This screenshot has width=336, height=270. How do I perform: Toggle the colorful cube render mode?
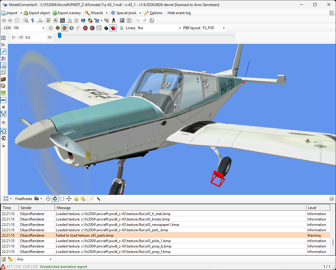click(58, 28)
